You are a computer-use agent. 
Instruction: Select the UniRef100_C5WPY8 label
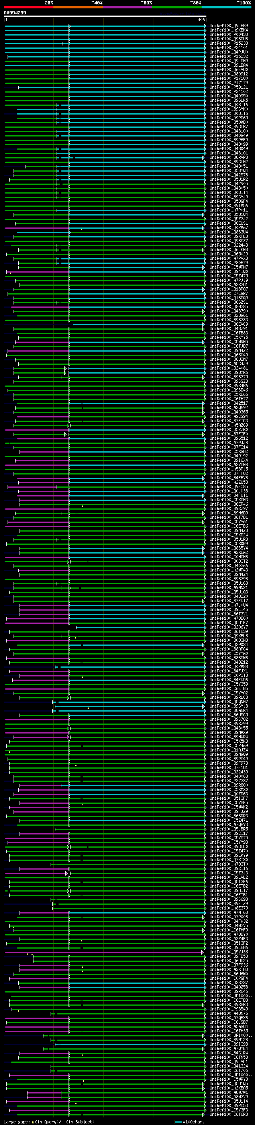pyautogui.click(x=229, y=1079)
